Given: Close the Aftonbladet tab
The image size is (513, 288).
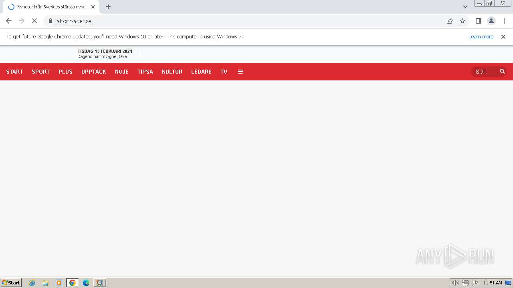Looking at the screenshot, I should click(x=93, y=7).
